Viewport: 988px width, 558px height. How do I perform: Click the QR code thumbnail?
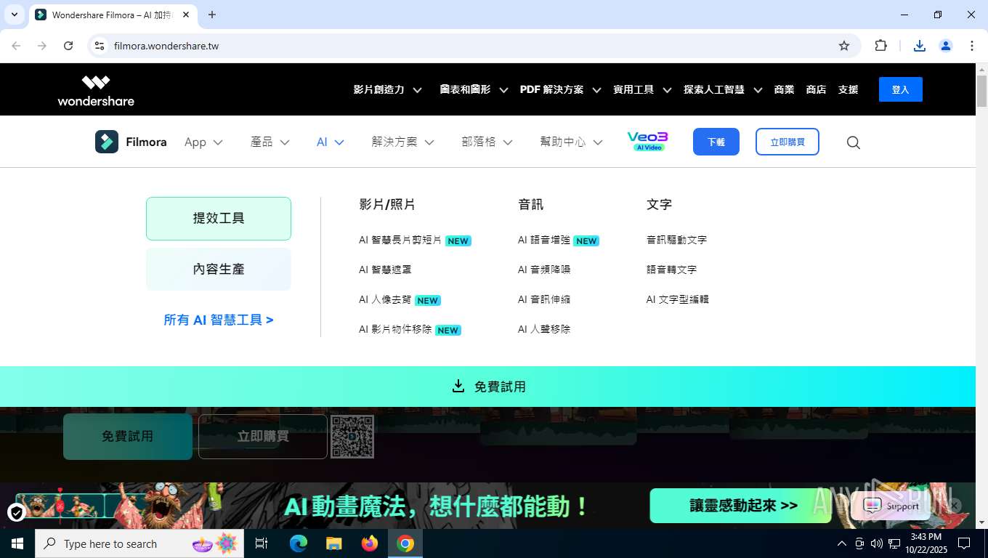352,437
